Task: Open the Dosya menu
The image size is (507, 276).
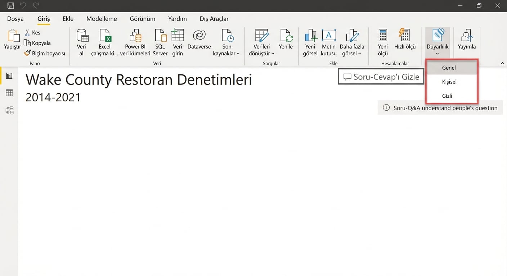Action: click(15, 19)
